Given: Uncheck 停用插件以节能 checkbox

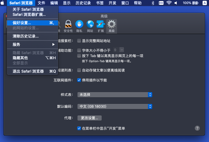Looking at the screenshot, I should pos(79,80).
